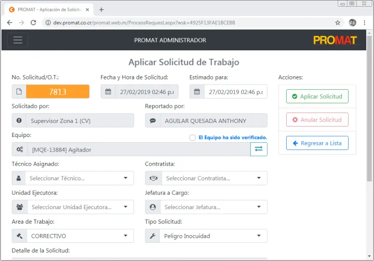
Task: Click the browser address bar URL
Action: (145, 23)
